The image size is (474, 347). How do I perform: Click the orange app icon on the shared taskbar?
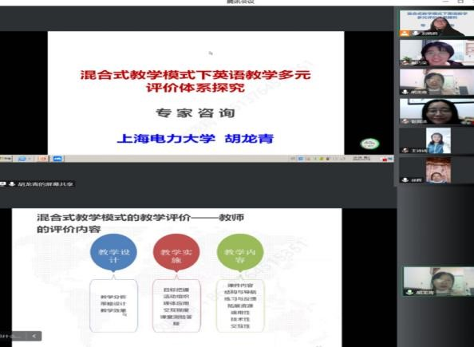[x=42, y=159]
